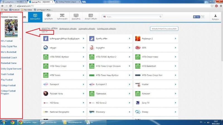The height and width of the screenshot is (125, 223).
Task: Open the Chrome menu icon
Action: [x=221, y=6]
